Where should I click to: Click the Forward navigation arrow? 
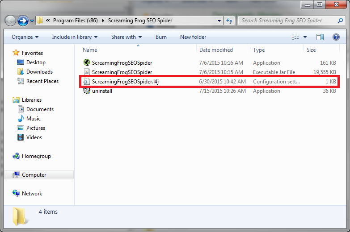pos(23,21)
